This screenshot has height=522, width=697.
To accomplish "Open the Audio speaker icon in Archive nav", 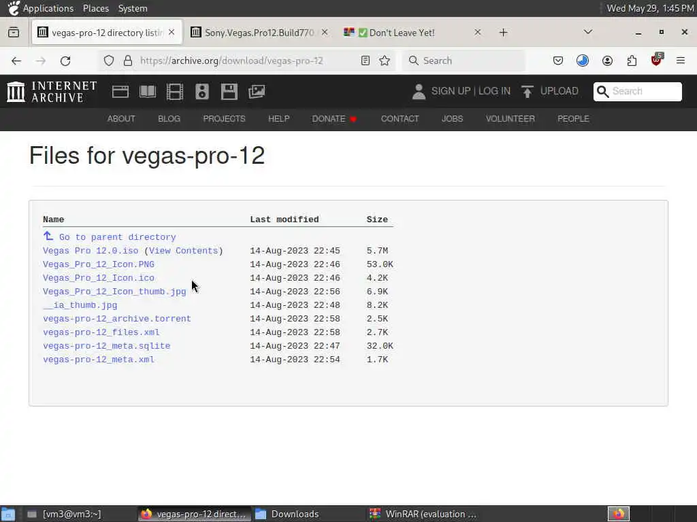I will (202, 92).
